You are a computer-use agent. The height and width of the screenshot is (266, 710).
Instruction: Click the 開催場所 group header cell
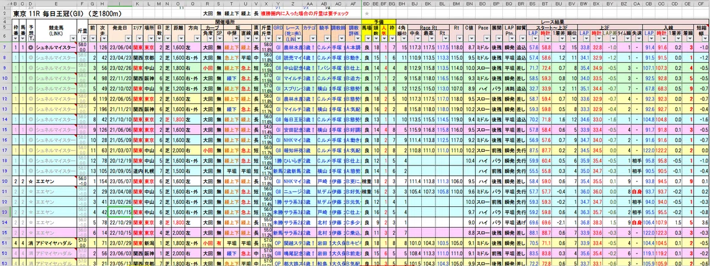click(x=225, y=21)
